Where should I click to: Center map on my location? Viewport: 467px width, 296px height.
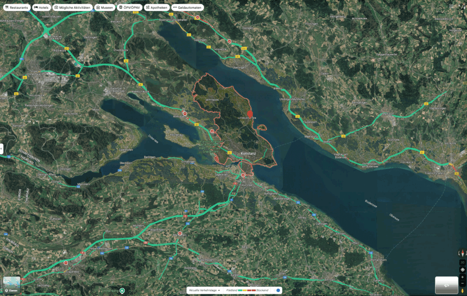click(x=462, y=270)
